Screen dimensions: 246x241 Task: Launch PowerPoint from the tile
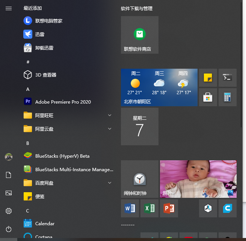pos(169,208)
